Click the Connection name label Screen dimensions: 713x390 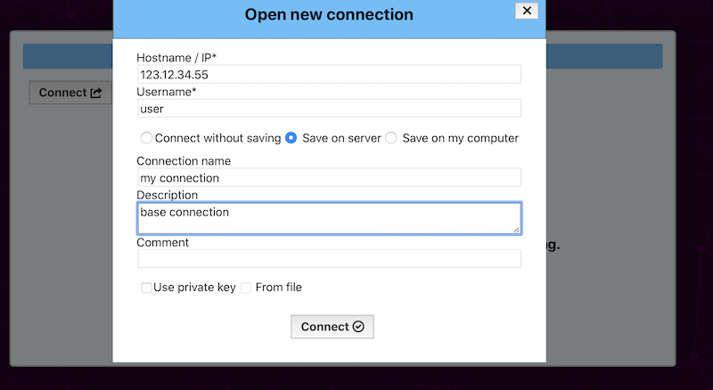click(184, 161)
